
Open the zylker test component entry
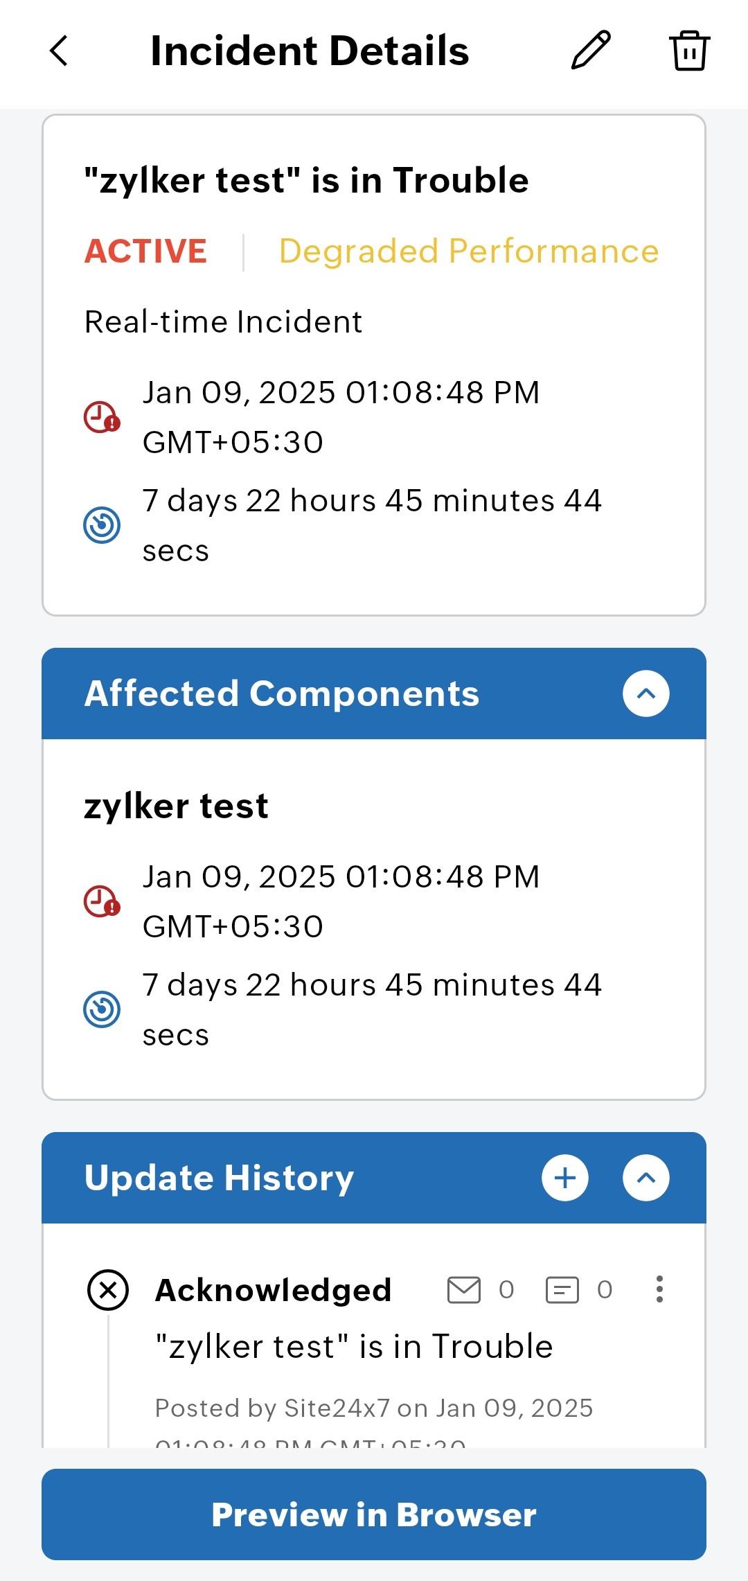(176, 806)
